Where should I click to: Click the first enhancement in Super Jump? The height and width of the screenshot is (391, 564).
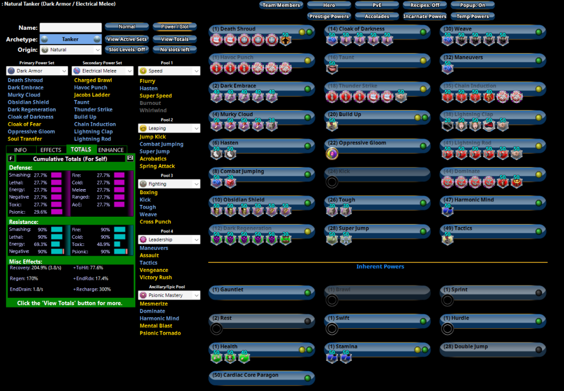coord(332,239)
